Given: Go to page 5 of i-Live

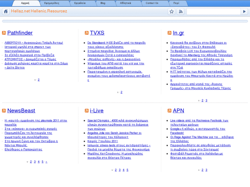Looking at the screenshot, I should point(127,170).
